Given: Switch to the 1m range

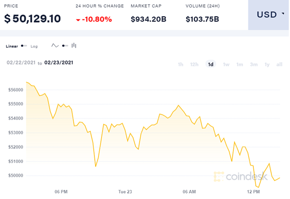Looking at the screenshot, I should click(x=240, y=65).
